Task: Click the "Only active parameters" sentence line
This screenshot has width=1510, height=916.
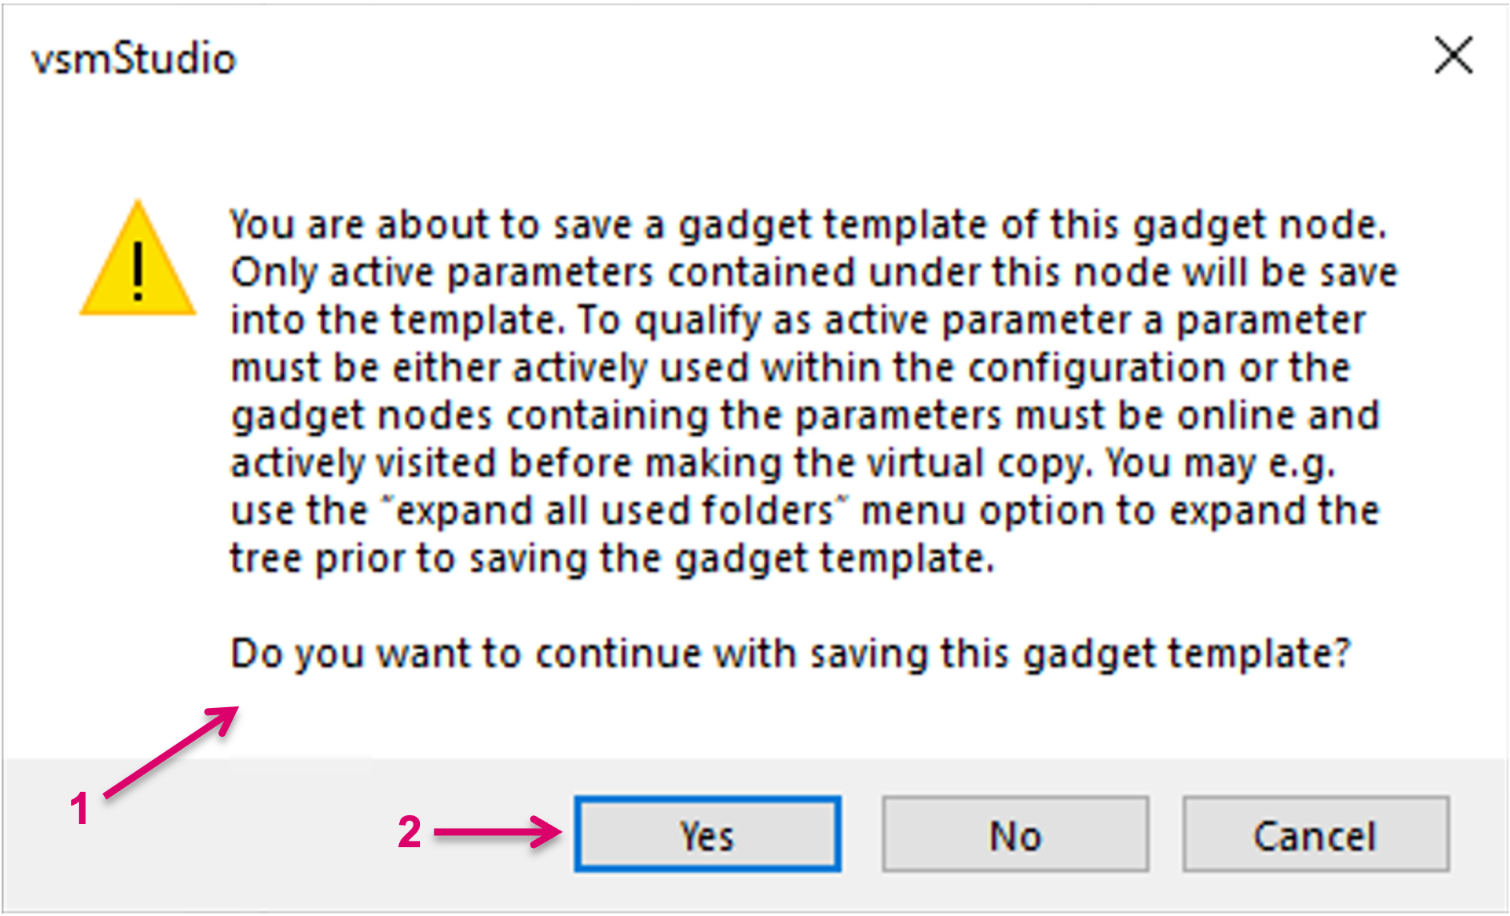Action: tap(814, 273)
